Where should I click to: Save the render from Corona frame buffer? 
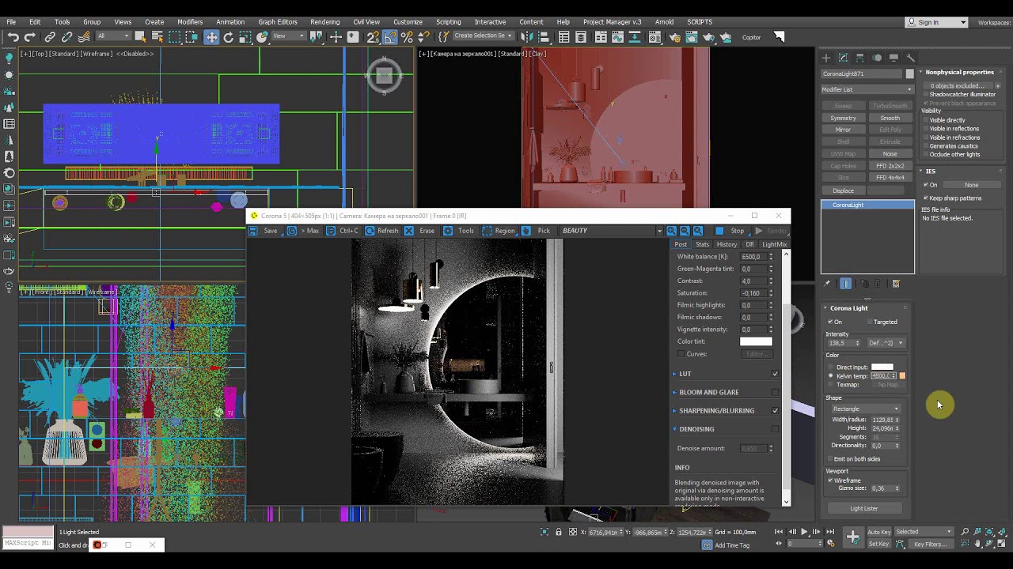click(x=264, y=231)
